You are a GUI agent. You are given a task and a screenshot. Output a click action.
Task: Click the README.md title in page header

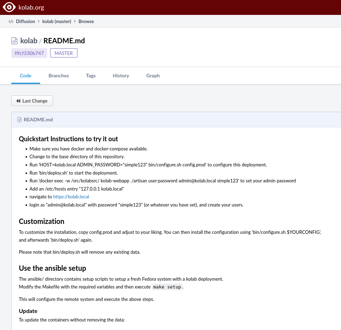click(64, 40)
